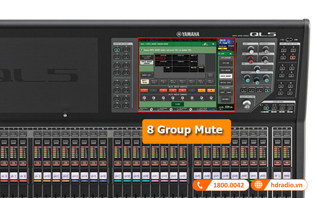This screenshot has height=198, width=317.
Task: Toggle orange Mute Group Master button 7
Action: (x=201, y=90)
